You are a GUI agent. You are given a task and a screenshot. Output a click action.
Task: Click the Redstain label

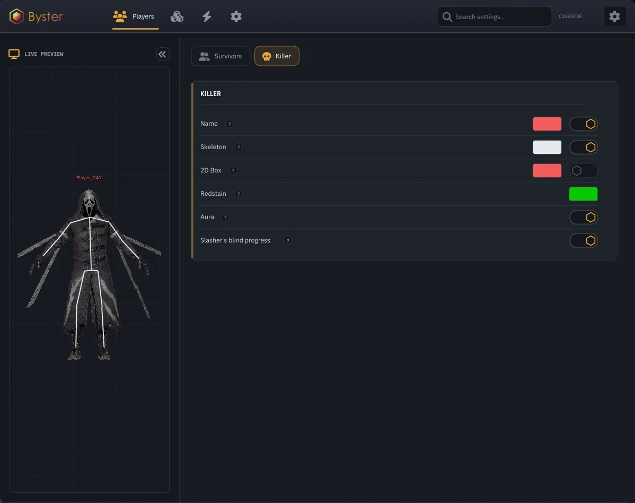(213, 194)
